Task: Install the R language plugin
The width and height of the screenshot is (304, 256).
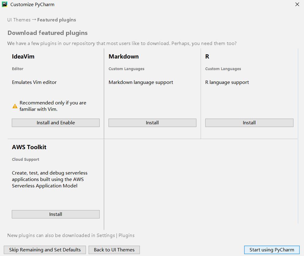Action: [249, 123]
